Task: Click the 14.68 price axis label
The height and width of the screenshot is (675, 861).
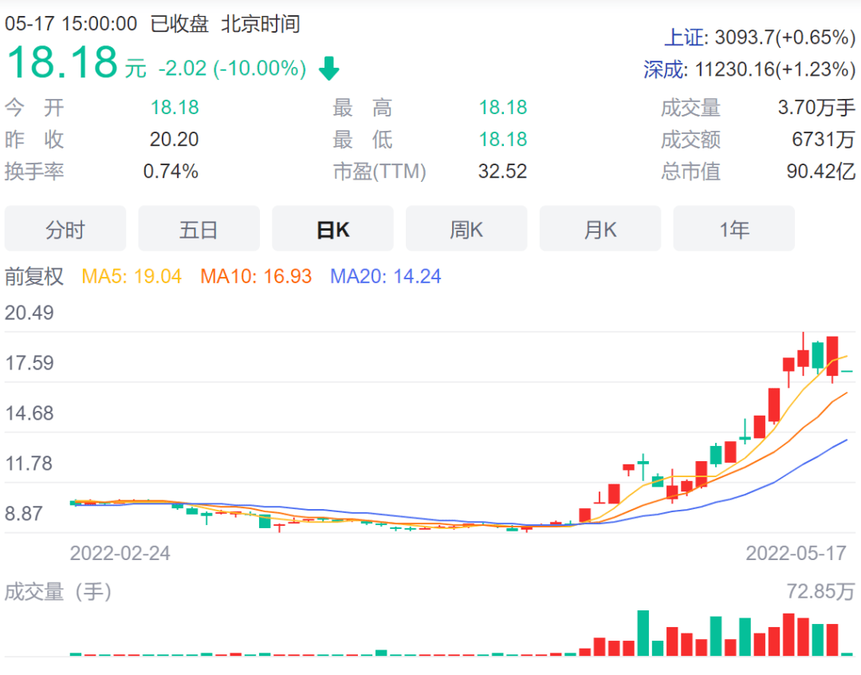Action: [29, 412]
